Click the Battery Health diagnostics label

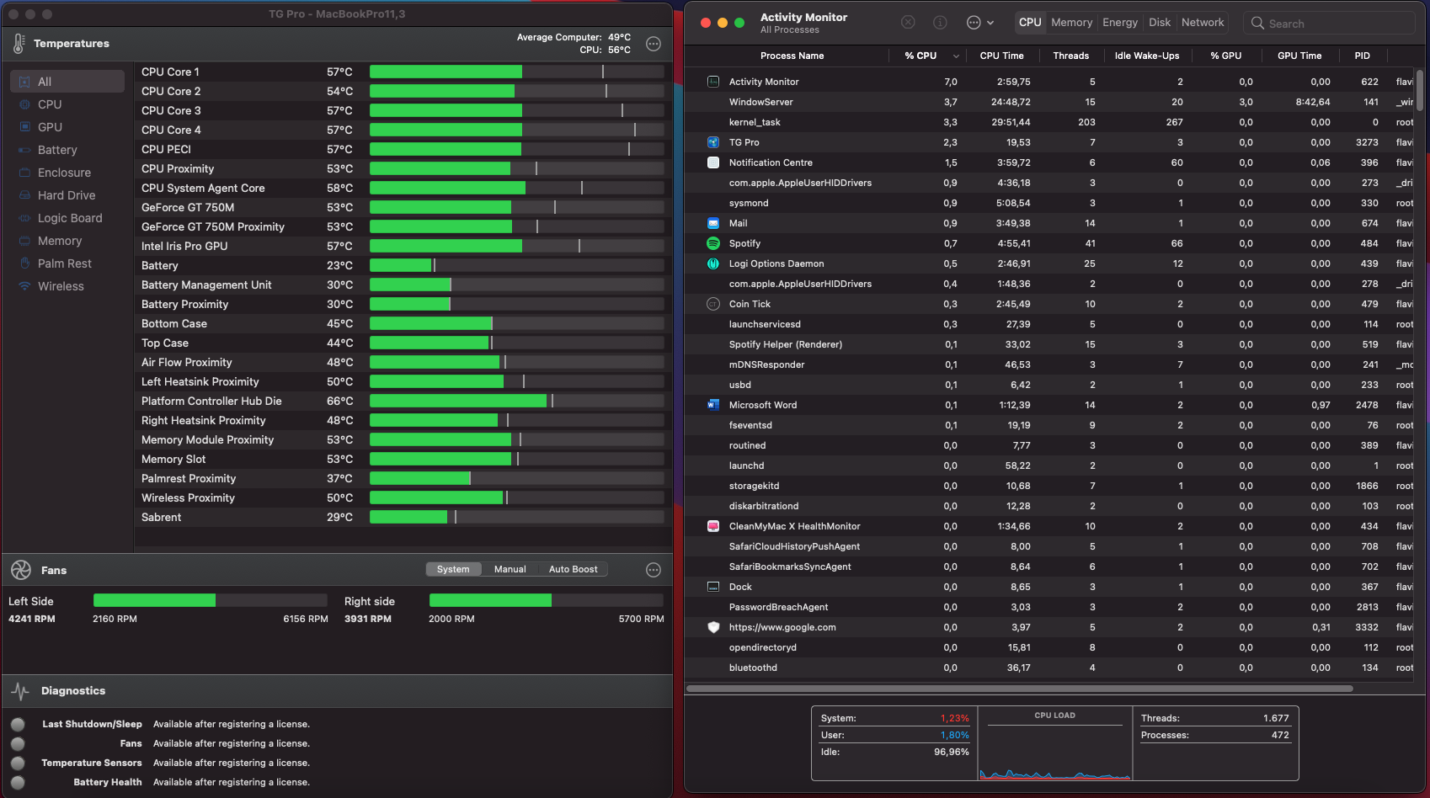108,782
